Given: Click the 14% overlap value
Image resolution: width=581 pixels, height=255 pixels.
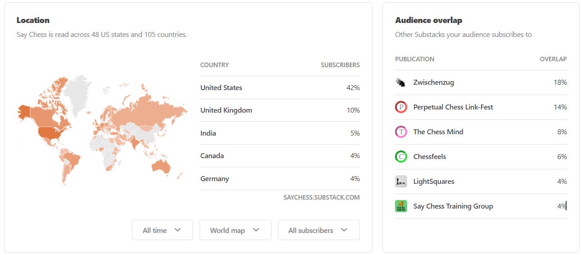Looking at the screenshot, I should (x=560, y=107).
